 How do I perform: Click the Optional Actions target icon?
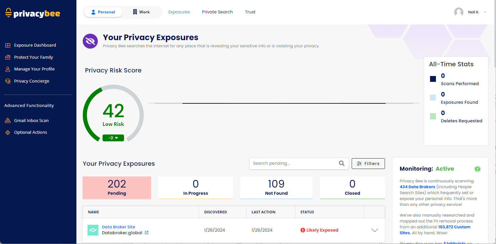[x=8, y=132]
